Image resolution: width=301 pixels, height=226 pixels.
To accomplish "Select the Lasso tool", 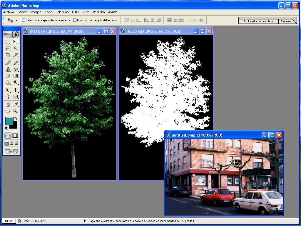I will [8, 48].
